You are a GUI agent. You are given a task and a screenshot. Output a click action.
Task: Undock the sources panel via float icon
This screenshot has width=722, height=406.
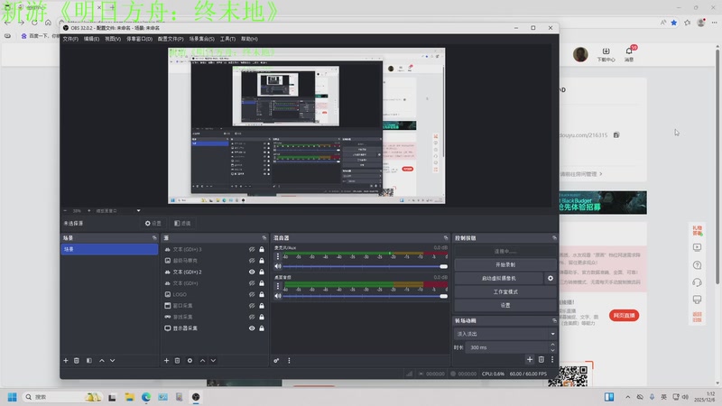click(x=264, y=238)
